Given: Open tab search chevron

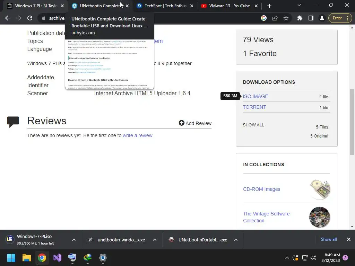Looking at the screenshot, I should coord(299,5).
